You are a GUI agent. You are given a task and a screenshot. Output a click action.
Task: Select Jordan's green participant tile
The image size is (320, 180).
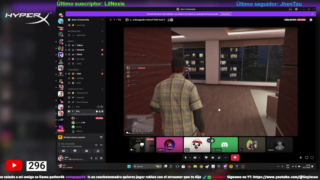tap(224, 144)
